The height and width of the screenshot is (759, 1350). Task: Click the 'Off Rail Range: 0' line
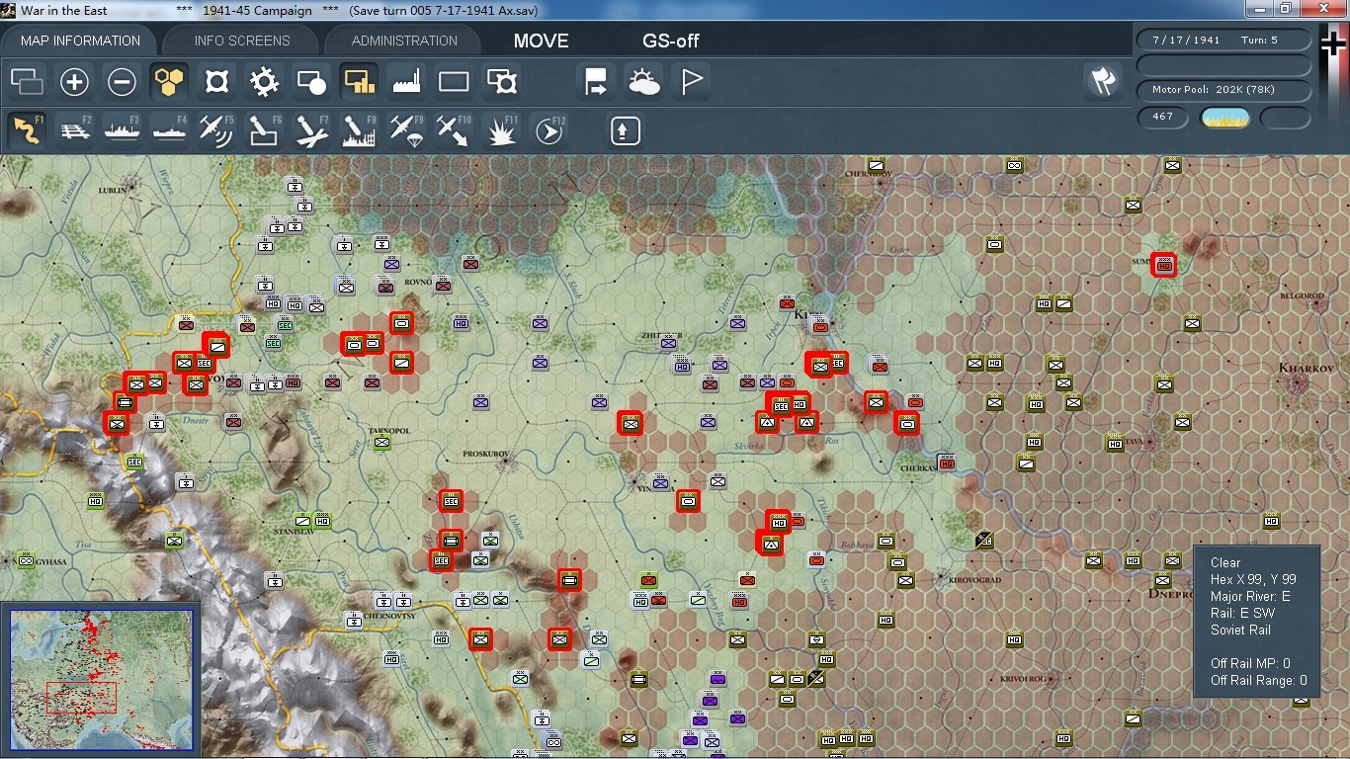[x=1258, y=680]
